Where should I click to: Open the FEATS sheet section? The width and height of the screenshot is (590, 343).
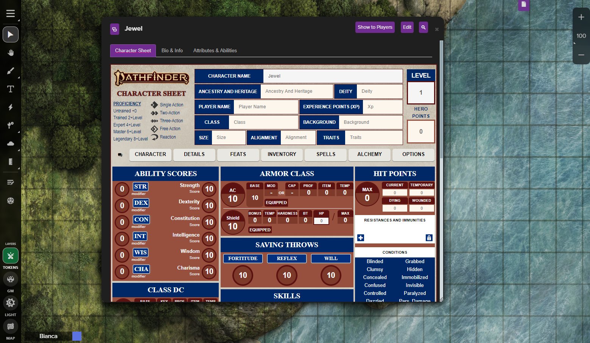click(x=238, y=154)
